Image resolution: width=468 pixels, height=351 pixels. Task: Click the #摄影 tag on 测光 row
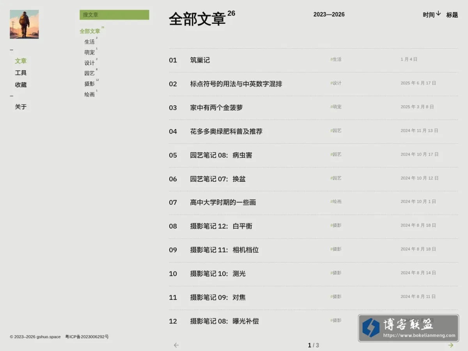click(336, 273)
